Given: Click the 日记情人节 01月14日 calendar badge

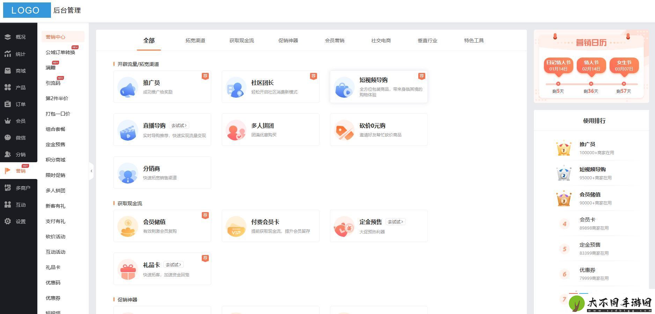Looking at the screenshot, I should pyautogui.click(x=558, y=66).
